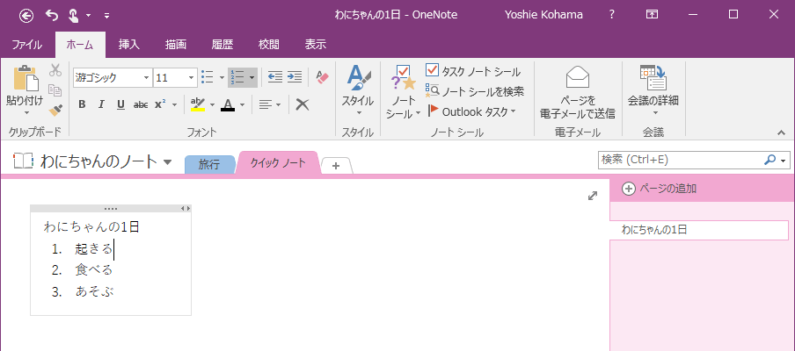795x351 pixels.
Task: Open 会議の詳細 meeting details
Action: coord(653,91)
